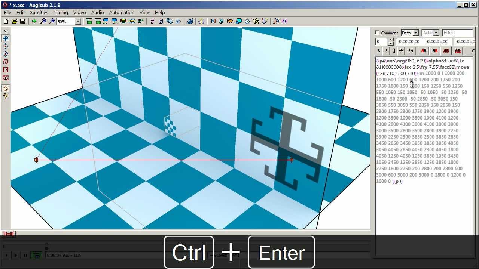The width and height of the screenshot is (479, 269).
Task: Click the Play line button
Action: point(16,255)
